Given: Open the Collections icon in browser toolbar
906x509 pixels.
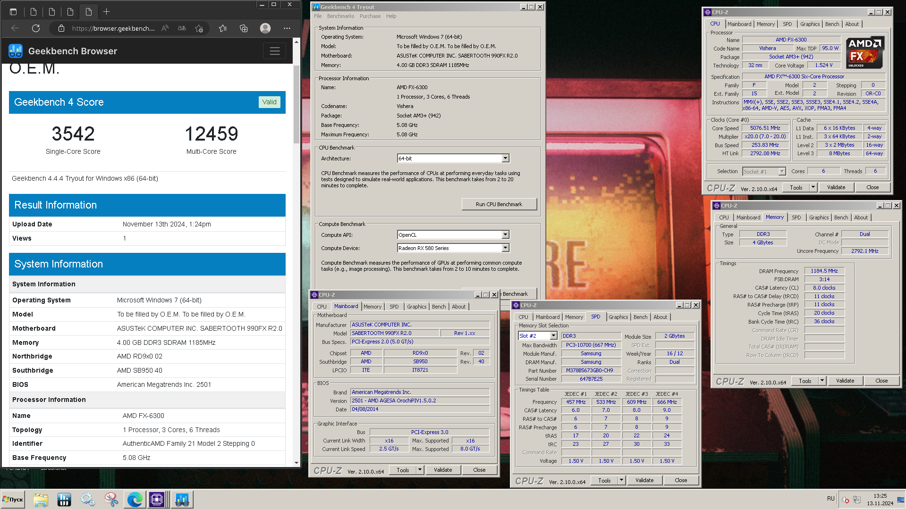Looking at the screenshot, I should (244, 28).
